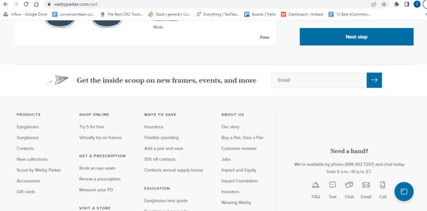Click the WAYS TO SAVE column heading

160,114
